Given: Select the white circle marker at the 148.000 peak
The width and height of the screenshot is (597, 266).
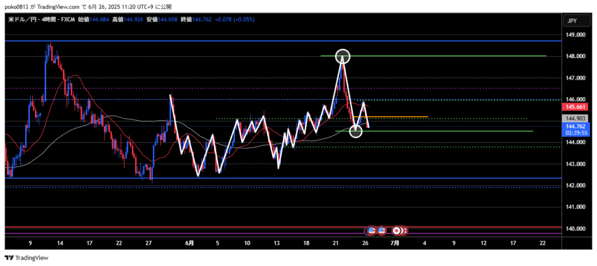Looking at the screenshot, I should 343,56.
